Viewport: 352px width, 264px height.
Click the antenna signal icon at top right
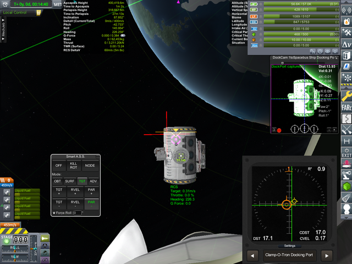346,10
